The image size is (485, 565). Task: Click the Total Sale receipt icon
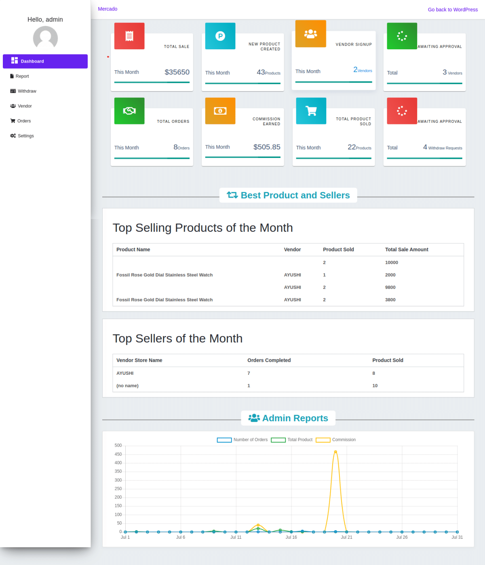pyautogui.click(x=129, y=36)
